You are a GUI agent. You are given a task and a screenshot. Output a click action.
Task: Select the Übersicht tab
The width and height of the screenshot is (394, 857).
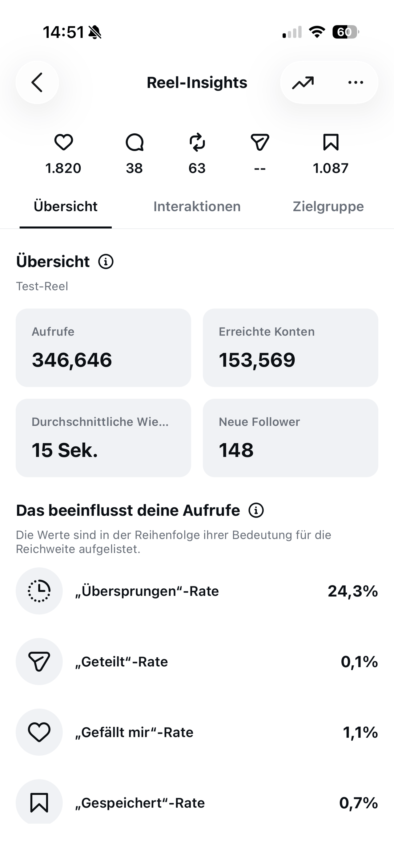(x=66, y=207)
